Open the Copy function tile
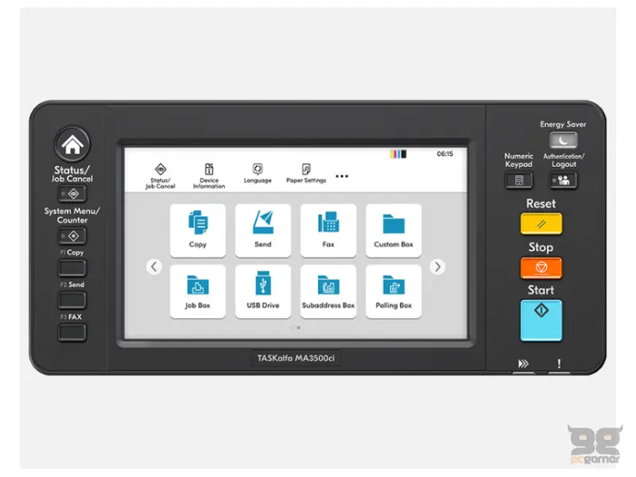Screen dimensions: 636x477 coord(198,231)
